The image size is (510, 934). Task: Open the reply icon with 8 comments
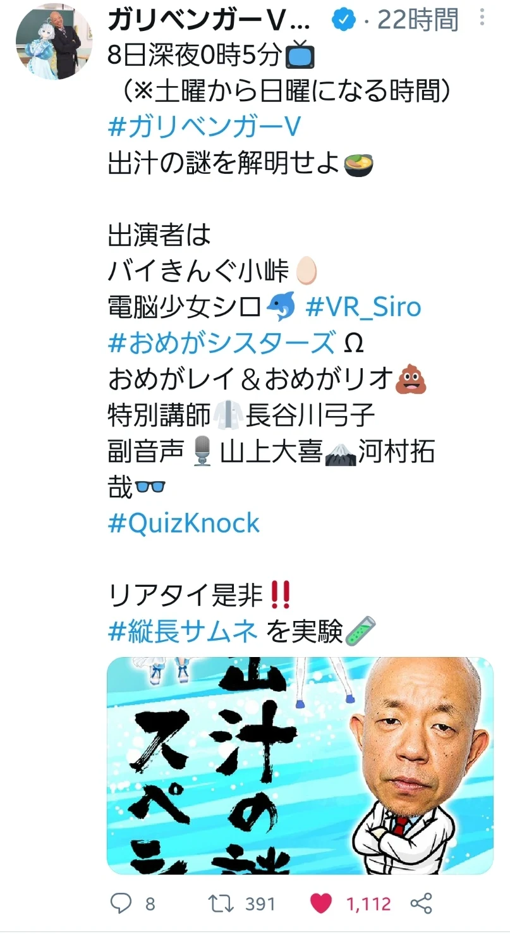point(121,904)
